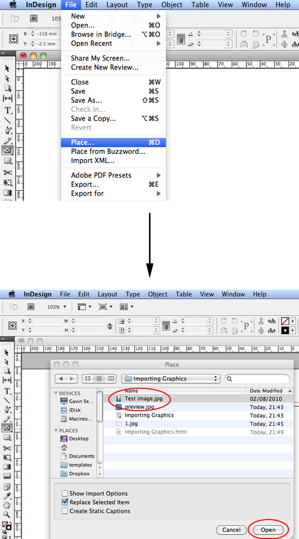Screen dimensions: 299x539
Task: Select Free Transform tool beside the Place dialog
Action: coord(7,458)
